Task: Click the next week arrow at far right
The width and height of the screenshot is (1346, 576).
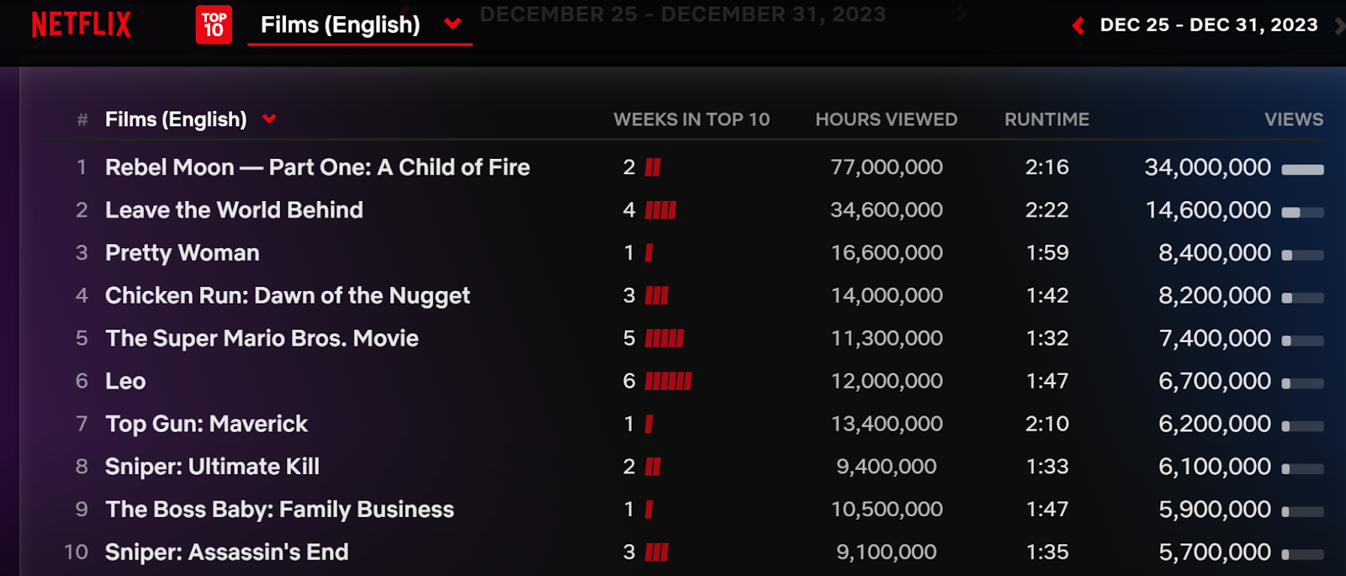Action: pyautogui.click(x=1339, y=26)
